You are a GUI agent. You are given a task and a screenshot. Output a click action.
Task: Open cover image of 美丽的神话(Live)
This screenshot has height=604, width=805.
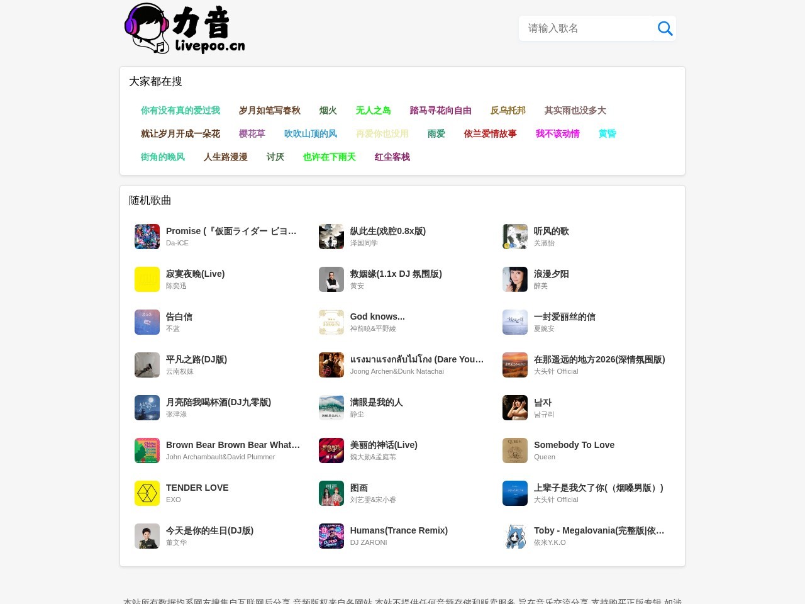pos(331,450)
